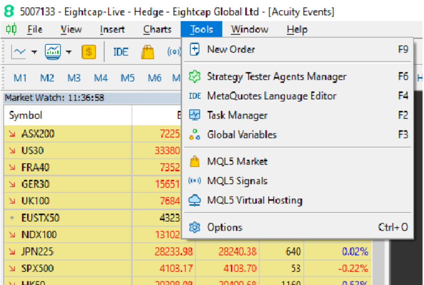The height and width of the screenshot is (285, 424).
Task: Click SPX500 ask price 4103.70
Action: pos(240,269)
